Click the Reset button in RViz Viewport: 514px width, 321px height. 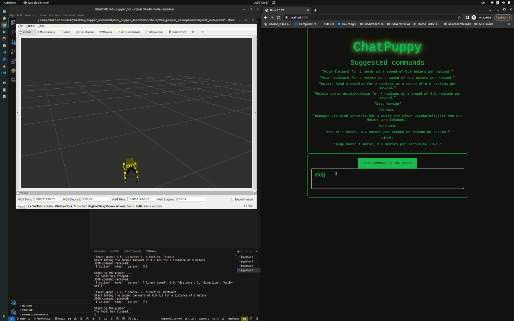[x=21, y=206]
